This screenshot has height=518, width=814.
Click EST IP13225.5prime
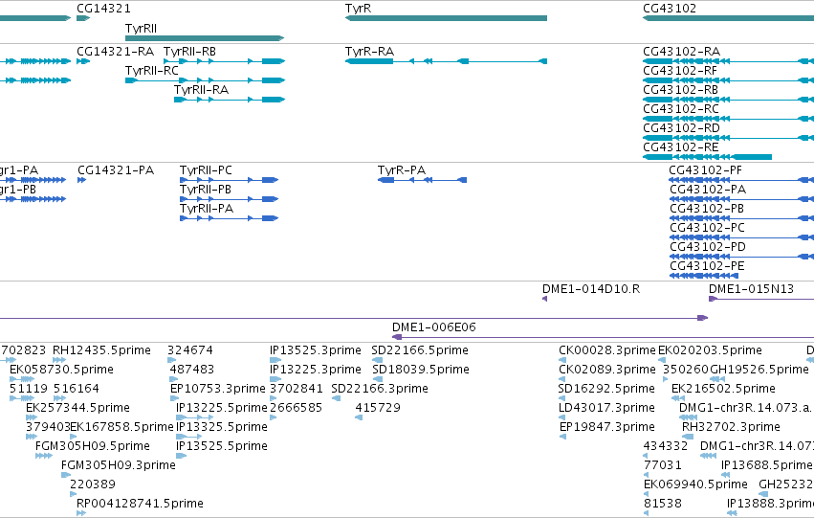[222, 408]
